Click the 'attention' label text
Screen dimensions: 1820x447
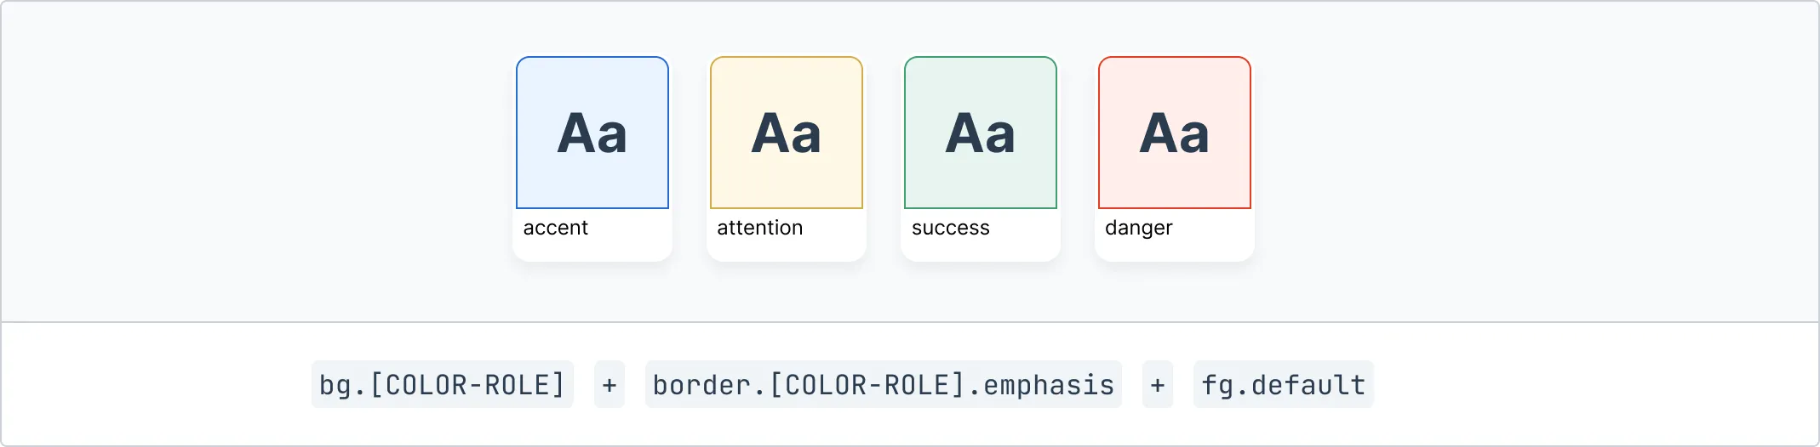[x=759, y=228]
